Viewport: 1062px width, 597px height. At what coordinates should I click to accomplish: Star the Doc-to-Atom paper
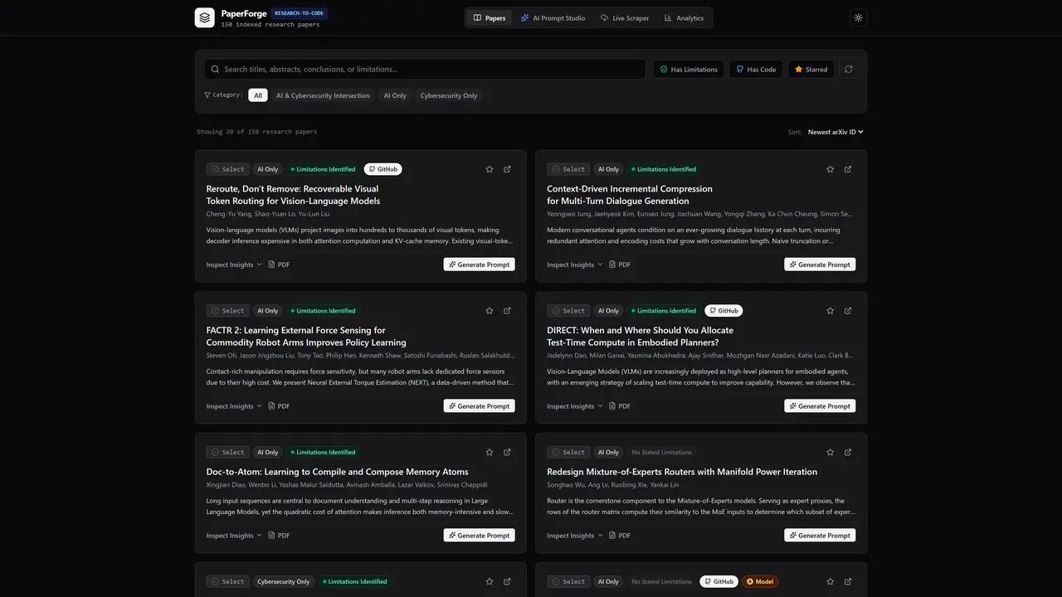coord(490,453)
